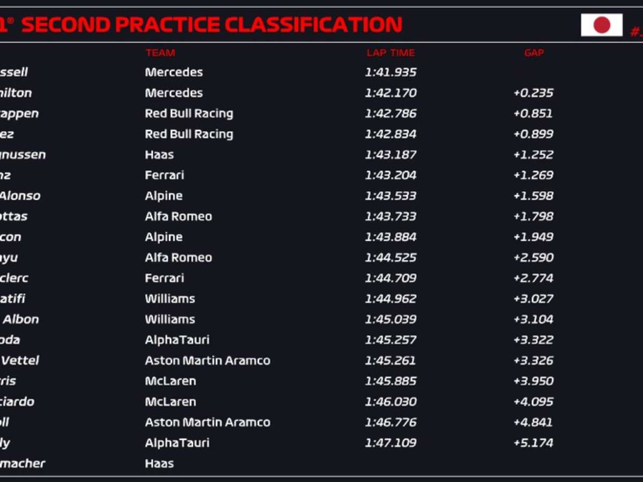The height and width of the screenshot is (482, 643).
Task: Click the gap value +2.774
Action: tap(533, 278)
